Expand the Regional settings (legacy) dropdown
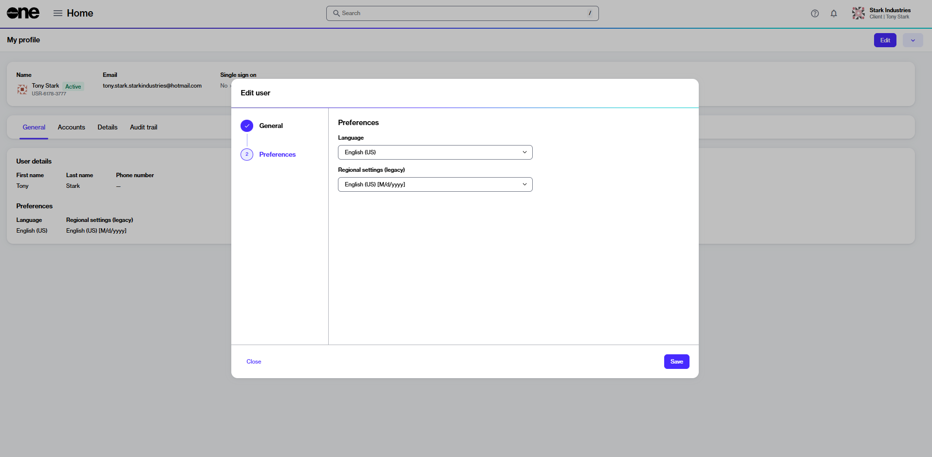Viewport: 932px width, 457px height. (435, 184)
